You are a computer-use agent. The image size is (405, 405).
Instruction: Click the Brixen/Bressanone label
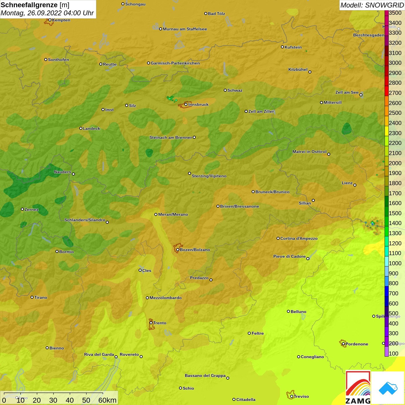pos(240,206)
